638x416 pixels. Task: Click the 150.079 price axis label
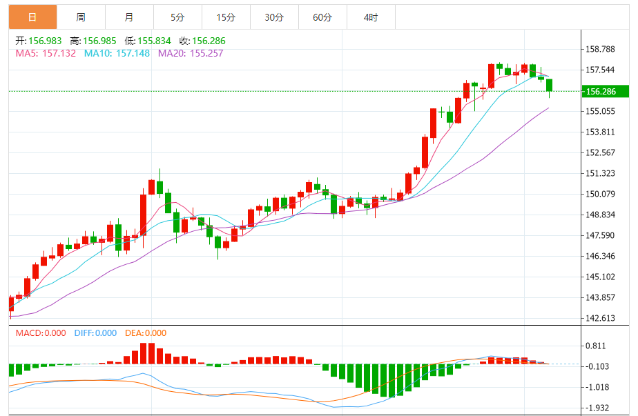(600, 194)
